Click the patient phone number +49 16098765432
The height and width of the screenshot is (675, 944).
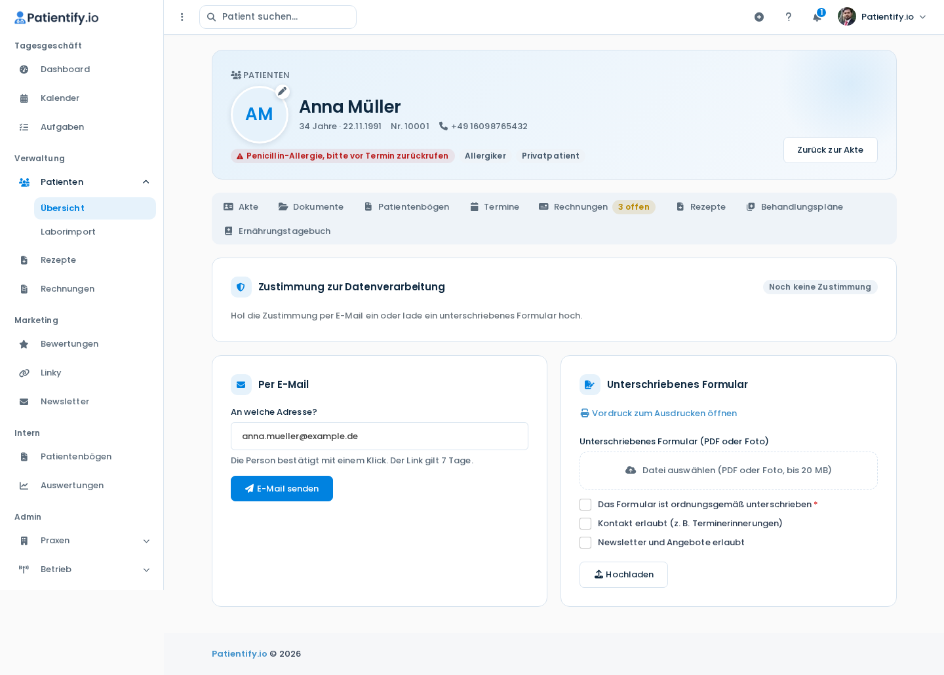[x=483, y=126]
